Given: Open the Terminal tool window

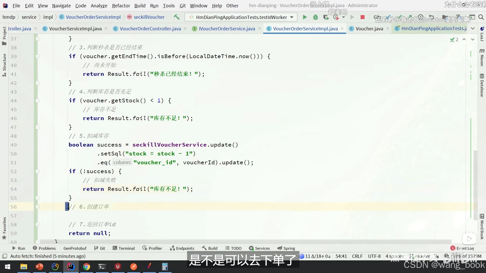Looking at the screenshot, I should [x=124, y=248].
